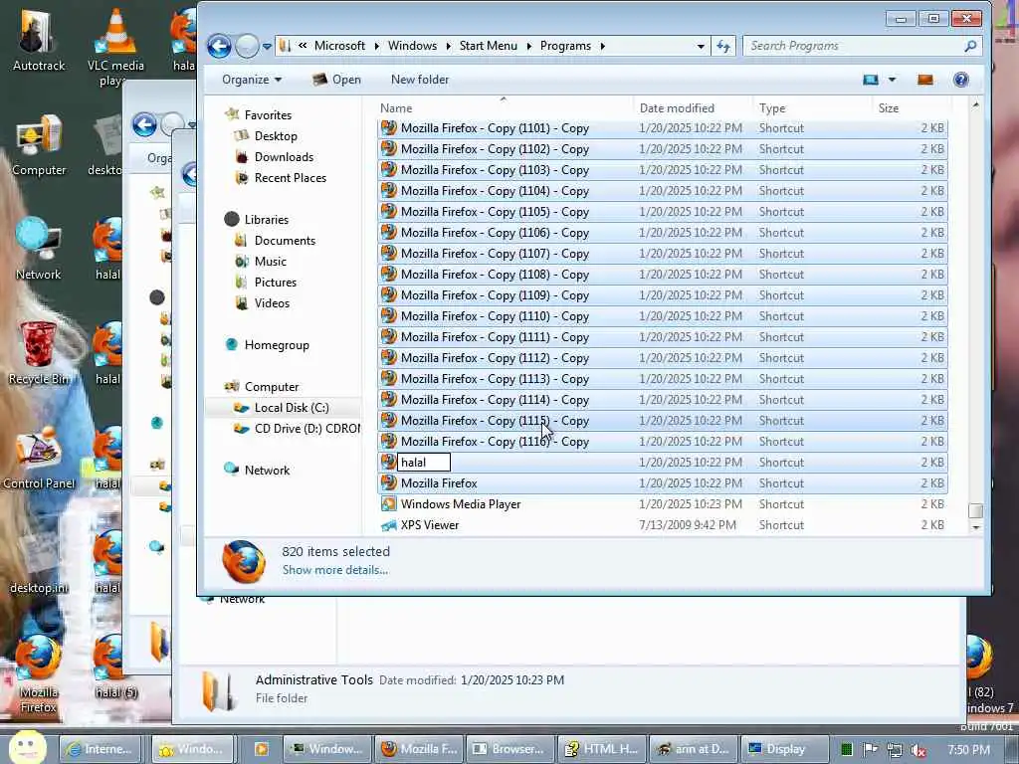Switch to Mozilla F... taskbar button
Image resolution: width=1019 pixels, height=764 pixels.
coord(419,748)
